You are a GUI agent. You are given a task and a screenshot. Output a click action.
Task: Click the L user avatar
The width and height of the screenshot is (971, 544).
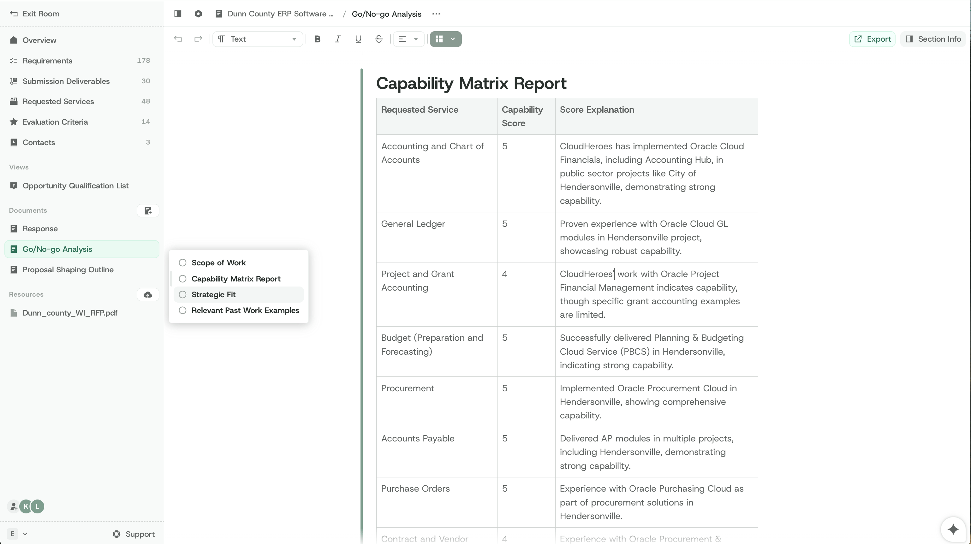click(x=37, y=507)
